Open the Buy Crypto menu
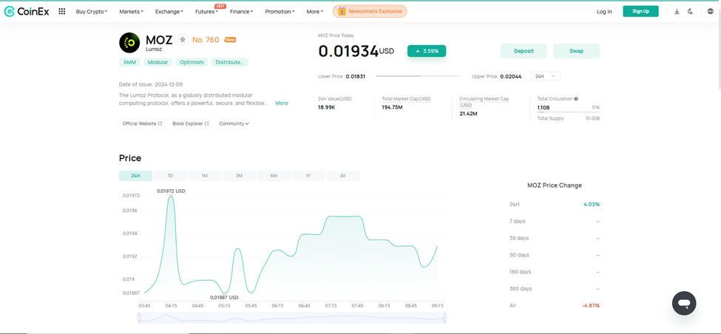 (92, 12)
